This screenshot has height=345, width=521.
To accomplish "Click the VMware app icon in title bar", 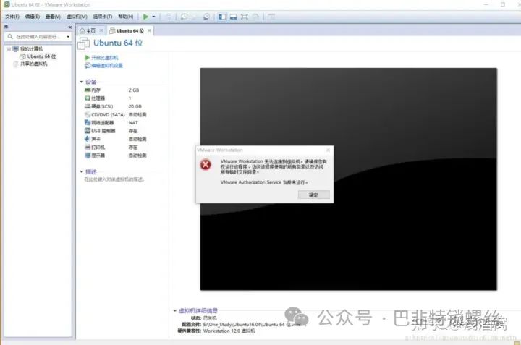I will click(x=7, y=4).
